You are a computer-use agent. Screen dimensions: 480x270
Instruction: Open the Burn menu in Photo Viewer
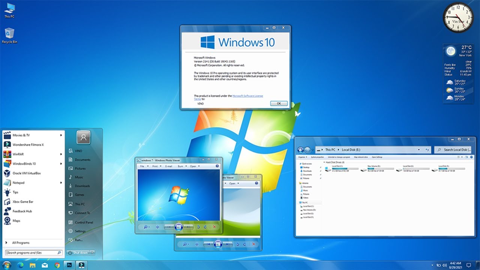[182, 166]
